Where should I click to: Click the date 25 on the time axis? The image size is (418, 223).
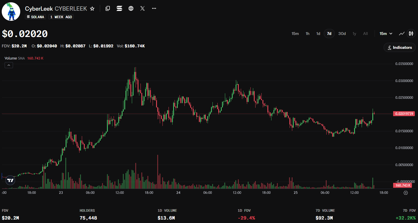295,193
